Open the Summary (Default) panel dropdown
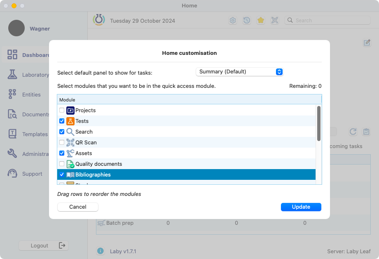Image resolution: width=379 pixels, height=259 pixels. [239, 72]
